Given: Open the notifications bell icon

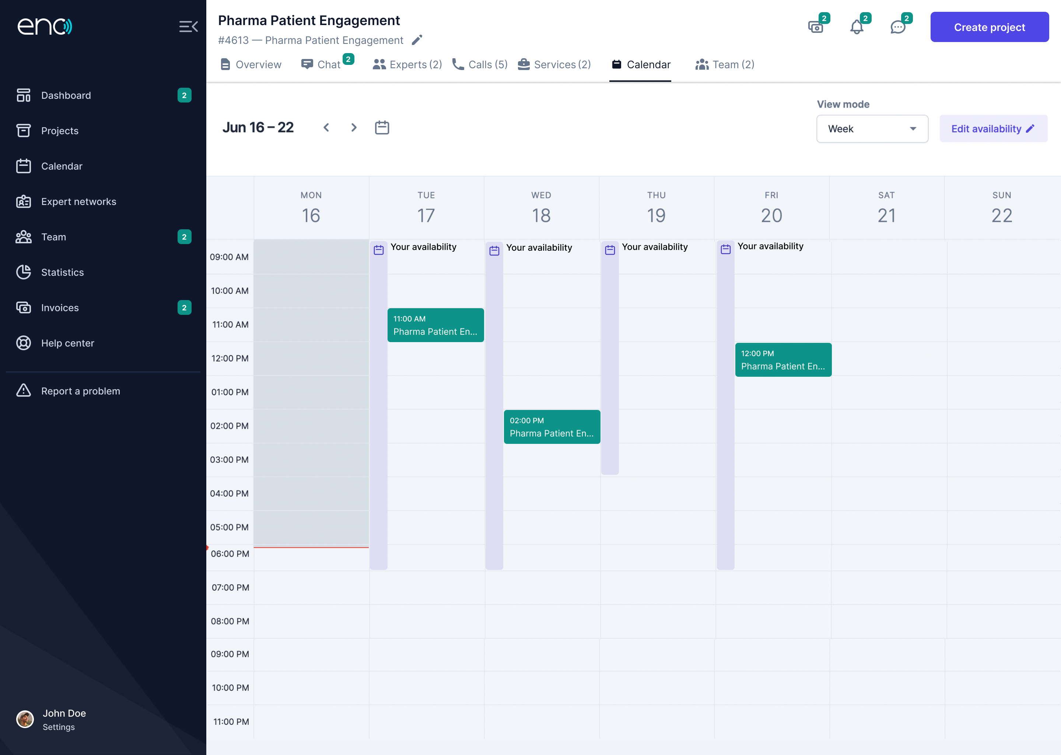Looking at the screenshot, I should pyautogui.click(x=857, y=27).
